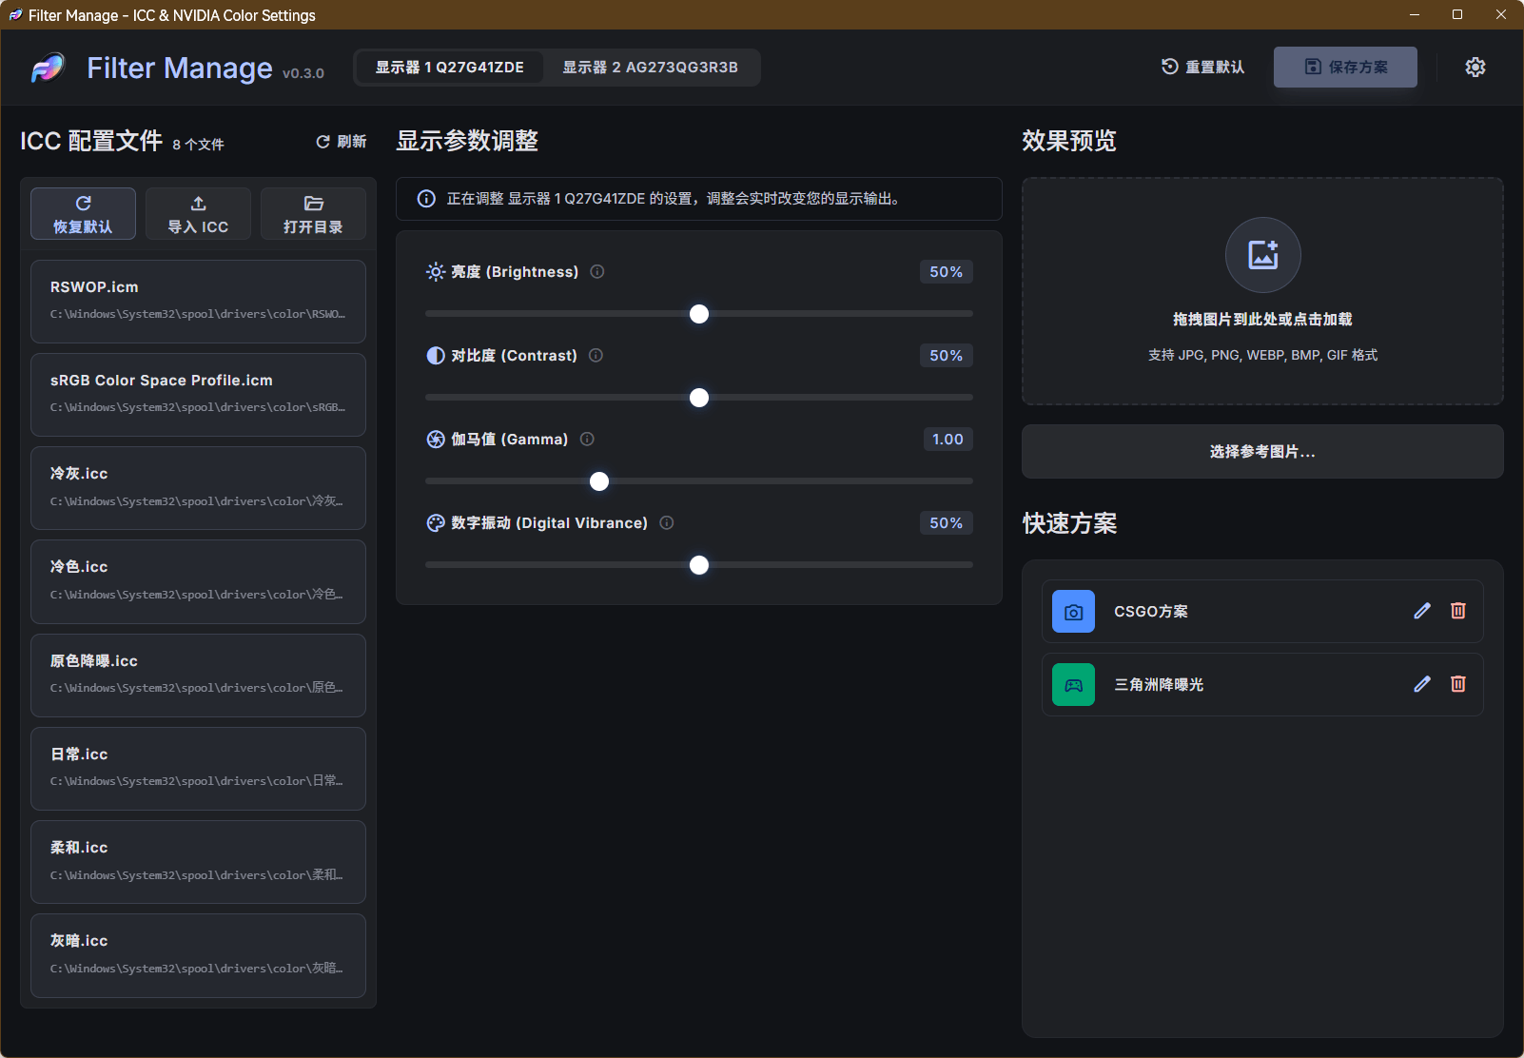This screenshot has height=1058, width=1524.
Task: Click the Filter Manage logo icon
Action: pyautogui.click(x=48, y=68)
